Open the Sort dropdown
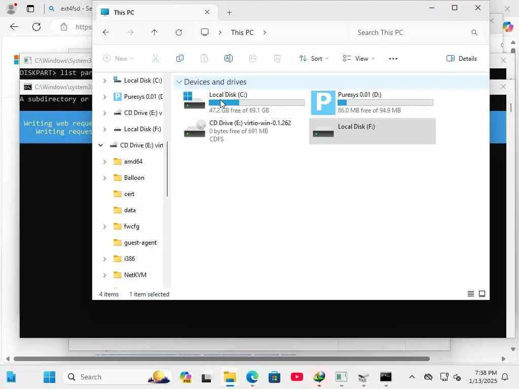This screenshot has width=519, height=389. [314, 59]
